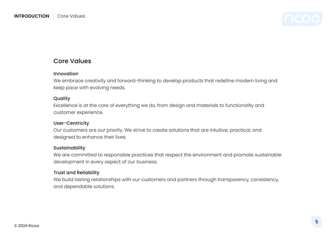Click the page number 5 badge
The height and width of the screenshot is (237, 335).
coord(317,222)
